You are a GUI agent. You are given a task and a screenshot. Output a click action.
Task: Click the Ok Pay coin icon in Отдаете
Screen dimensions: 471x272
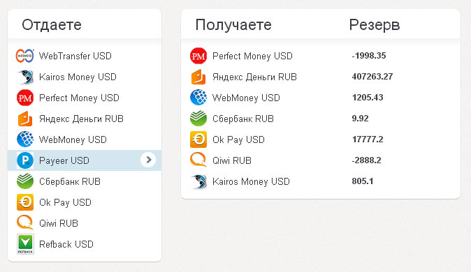coord(25,202)
